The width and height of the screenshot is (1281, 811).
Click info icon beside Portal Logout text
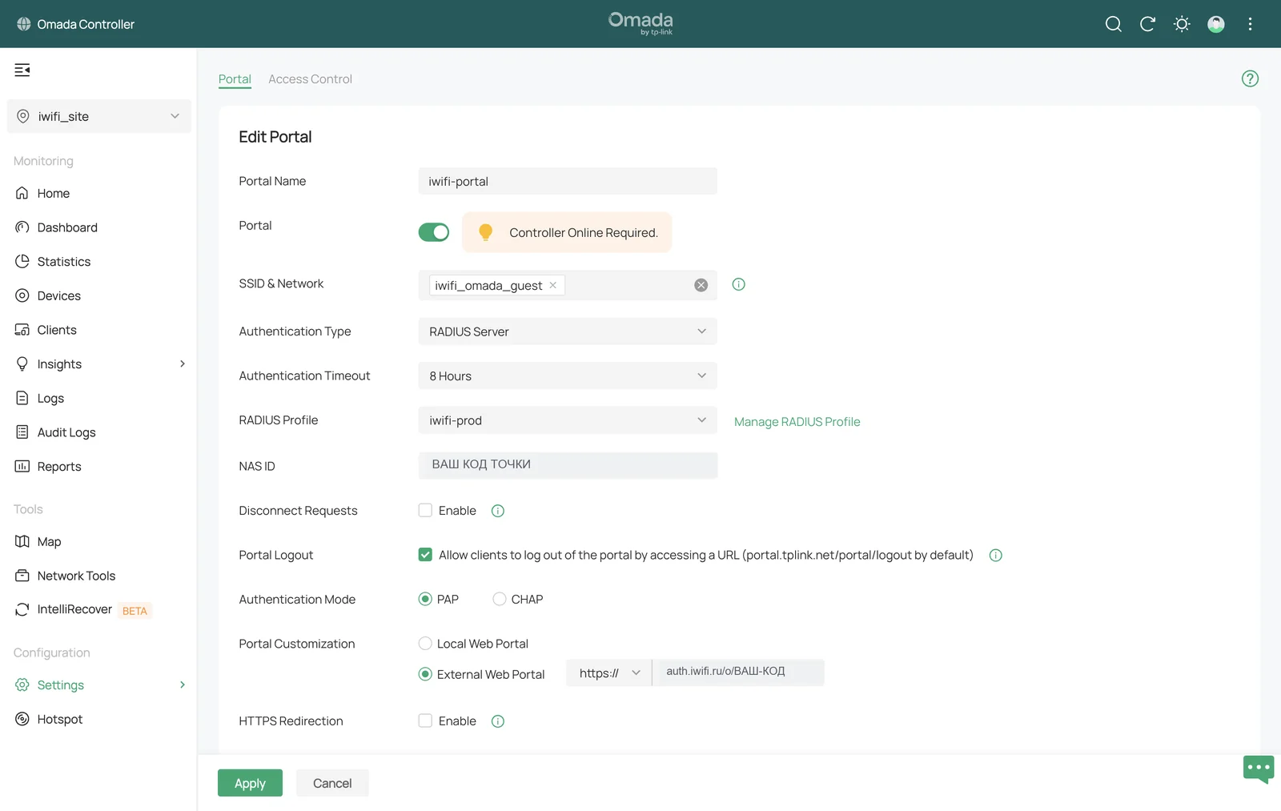pos(996,556)
